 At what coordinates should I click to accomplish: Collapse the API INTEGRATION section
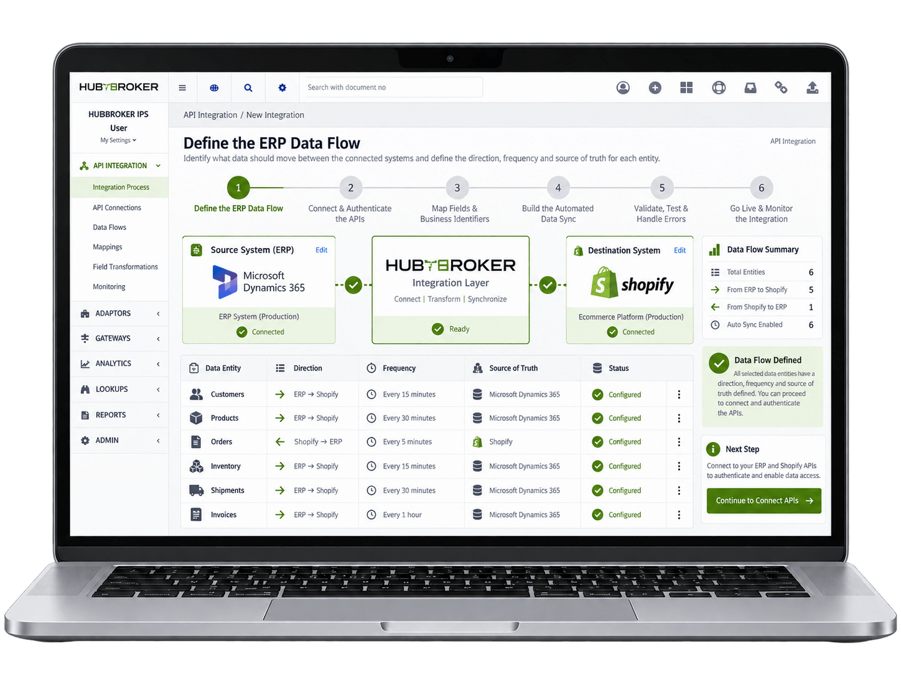click(119, 166)
